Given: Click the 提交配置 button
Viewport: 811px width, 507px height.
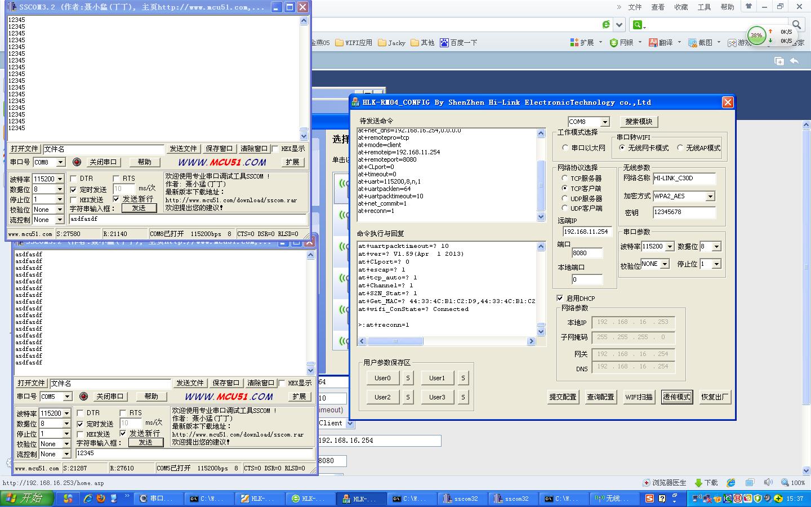Looking at the screenshot, I should click(563, 397).
